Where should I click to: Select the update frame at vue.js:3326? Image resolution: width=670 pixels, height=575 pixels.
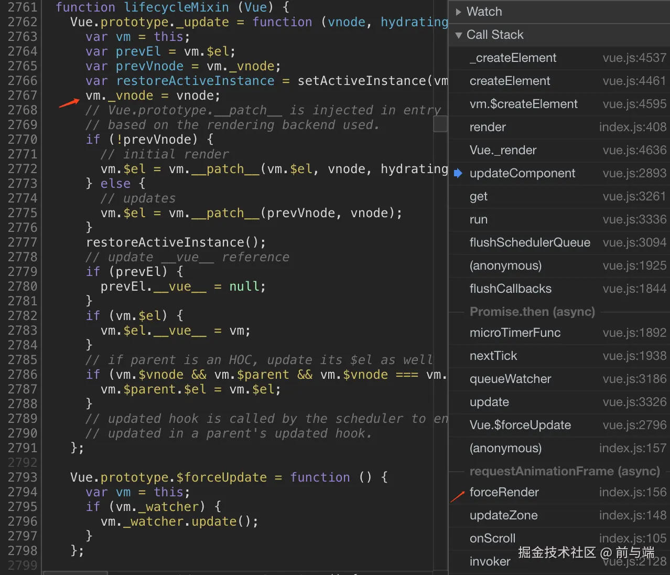(559, 402)
